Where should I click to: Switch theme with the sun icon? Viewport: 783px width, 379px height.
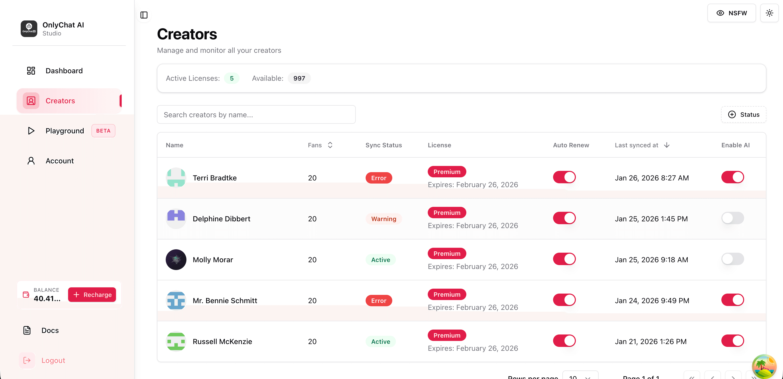pos(769,13)
